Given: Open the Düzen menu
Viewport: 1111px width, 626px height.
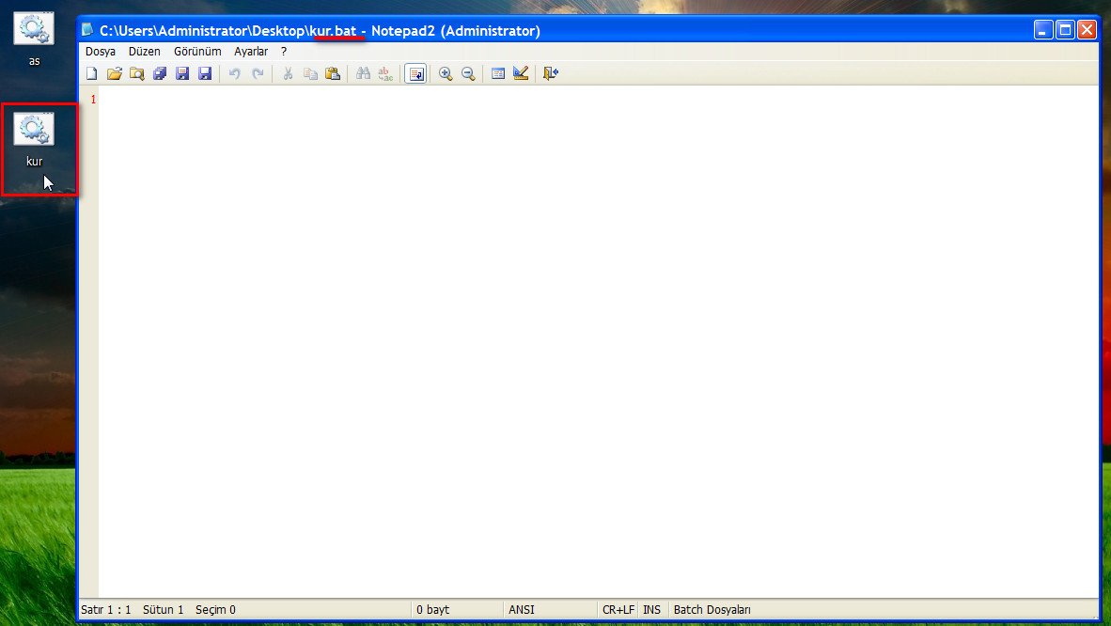Looking at the screenshot, I should (145, 52).
